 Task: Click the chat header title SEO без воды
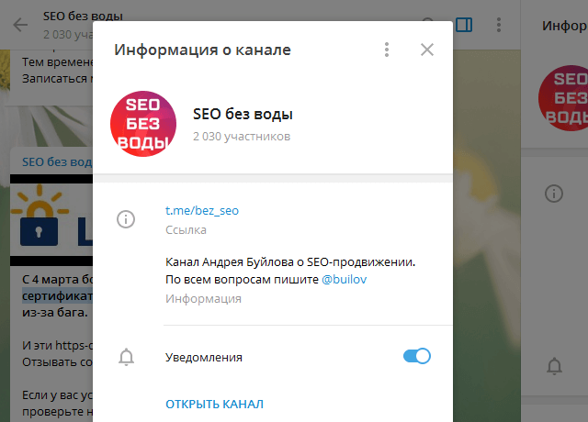click(83, 16)
